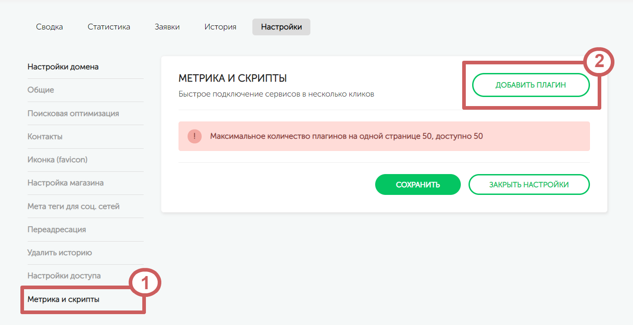Screen dimensions: 633x325
Task: Click the exclamation warning icon in alert
Action: 194,136
